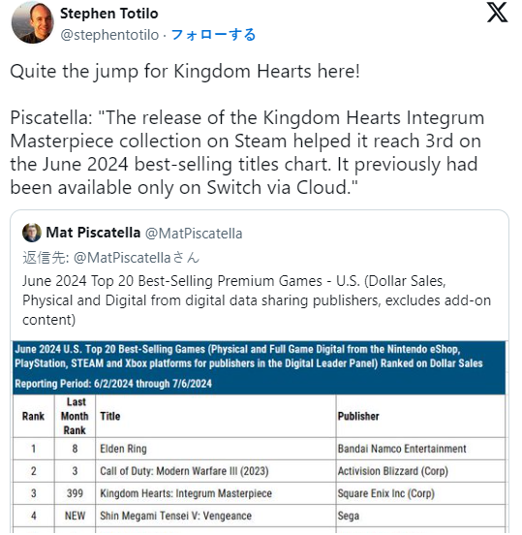Click the Square Enix Inc (Corp) publisher cell
Viewport: 522px width, 535px height.
coord(386,493)
